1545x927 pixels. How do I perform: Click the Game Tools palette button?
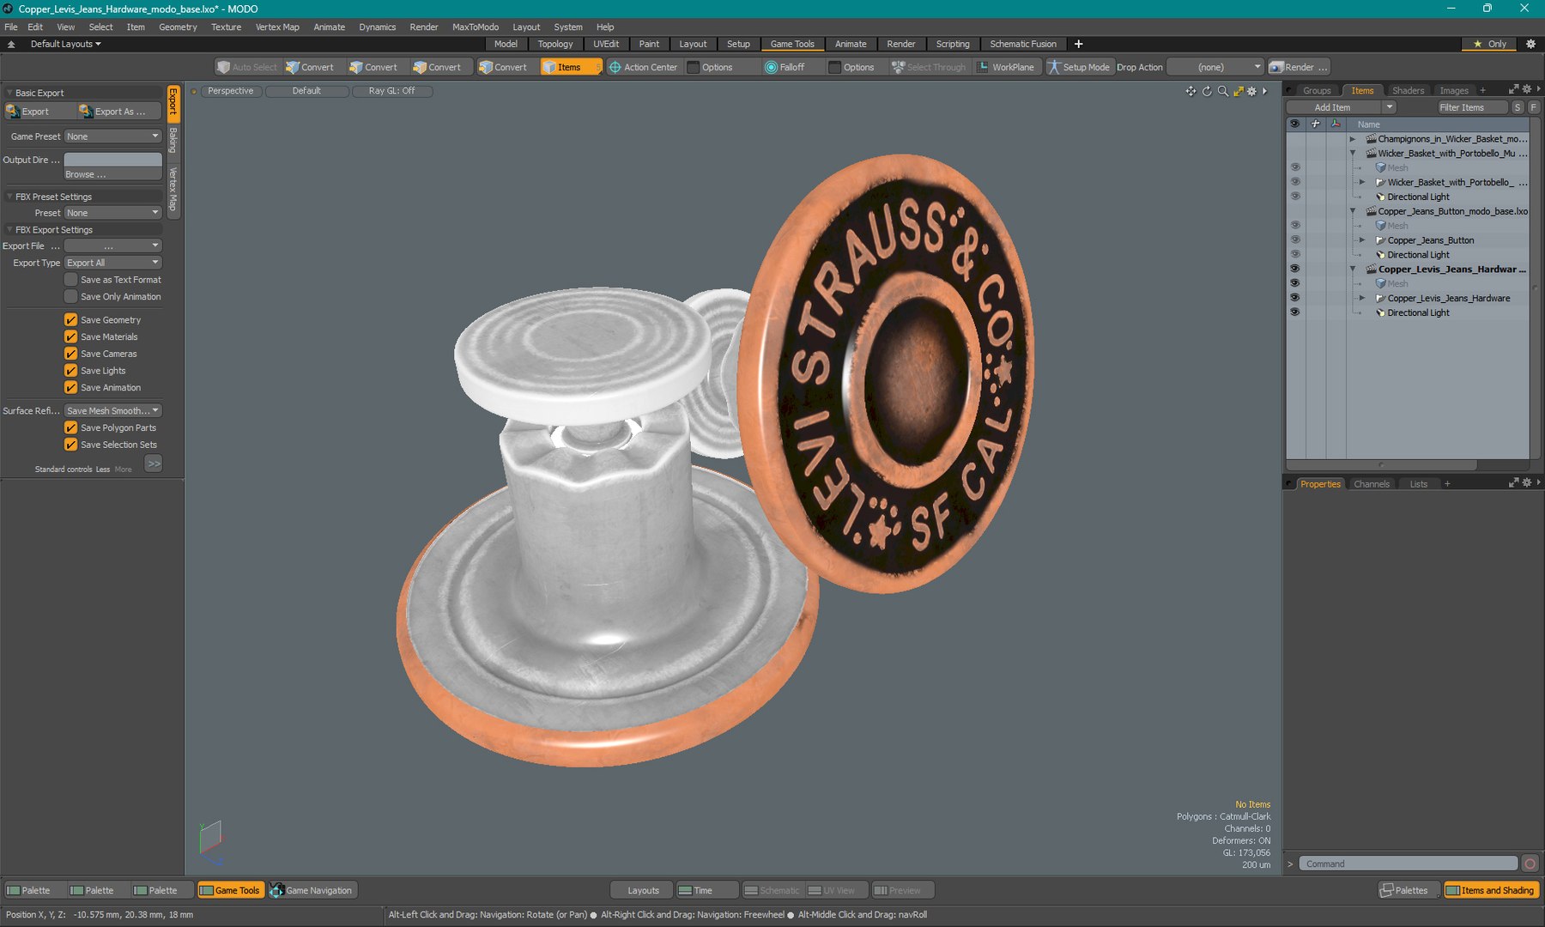click(x=230, y=890)
